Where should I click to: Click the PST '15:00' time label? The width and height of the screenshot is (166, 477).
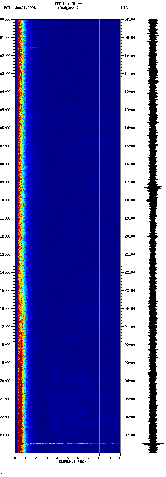tap(5, 291)
